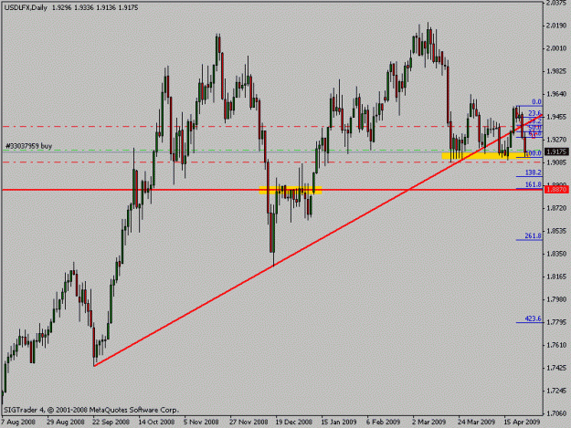Screen dimensions: 571x428
Task: Click the Fibonacci 423.6 level label
Action: pos(534,318)
